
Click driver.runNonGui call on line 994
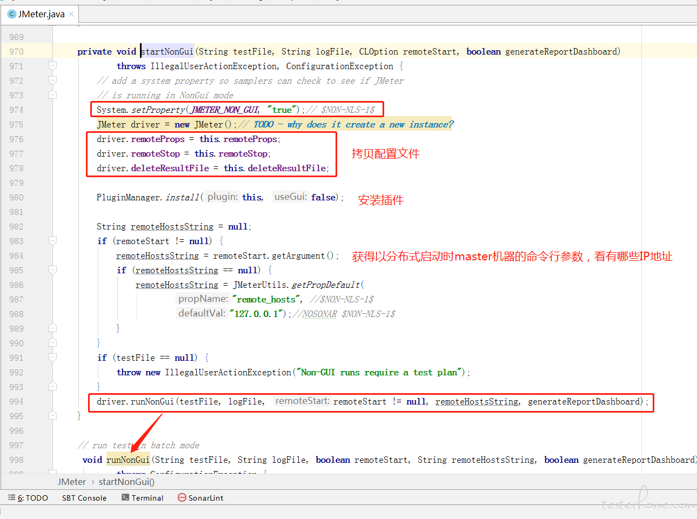point(135,401)
